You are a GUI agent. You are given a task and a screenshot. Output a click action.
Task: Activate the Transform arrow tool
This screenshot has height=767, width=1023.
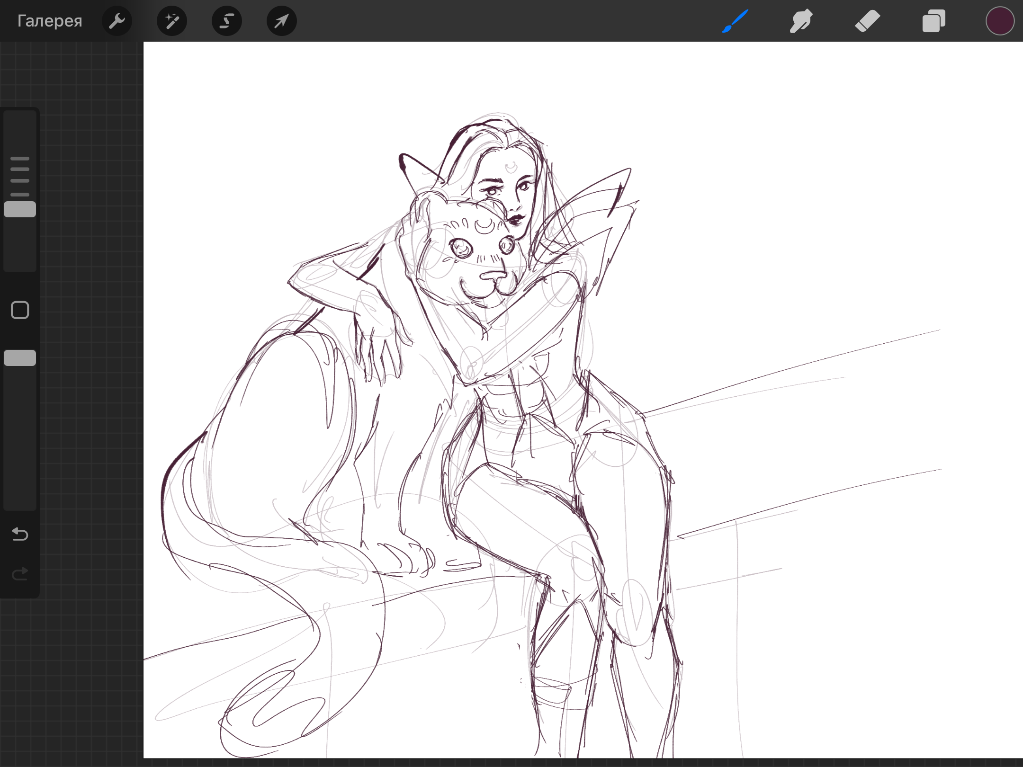point(282,21)
